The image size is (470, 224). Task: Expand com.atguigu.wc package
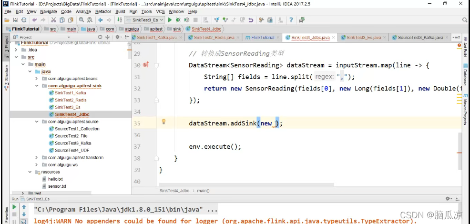37,164
